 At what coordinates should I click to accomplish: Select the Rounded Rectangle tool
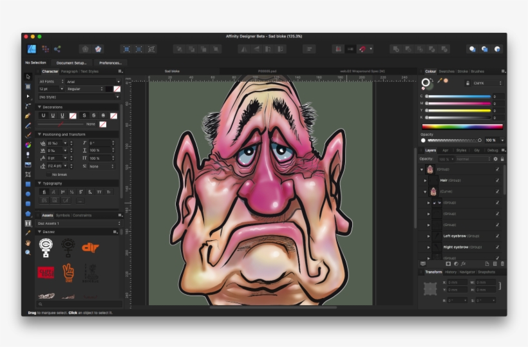28,203
